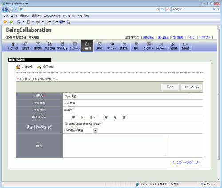Image resolution: width=222 pixels, height=188 pixels.
Task: Expand the Tools gear dropdown arrow
Action: 57,22
